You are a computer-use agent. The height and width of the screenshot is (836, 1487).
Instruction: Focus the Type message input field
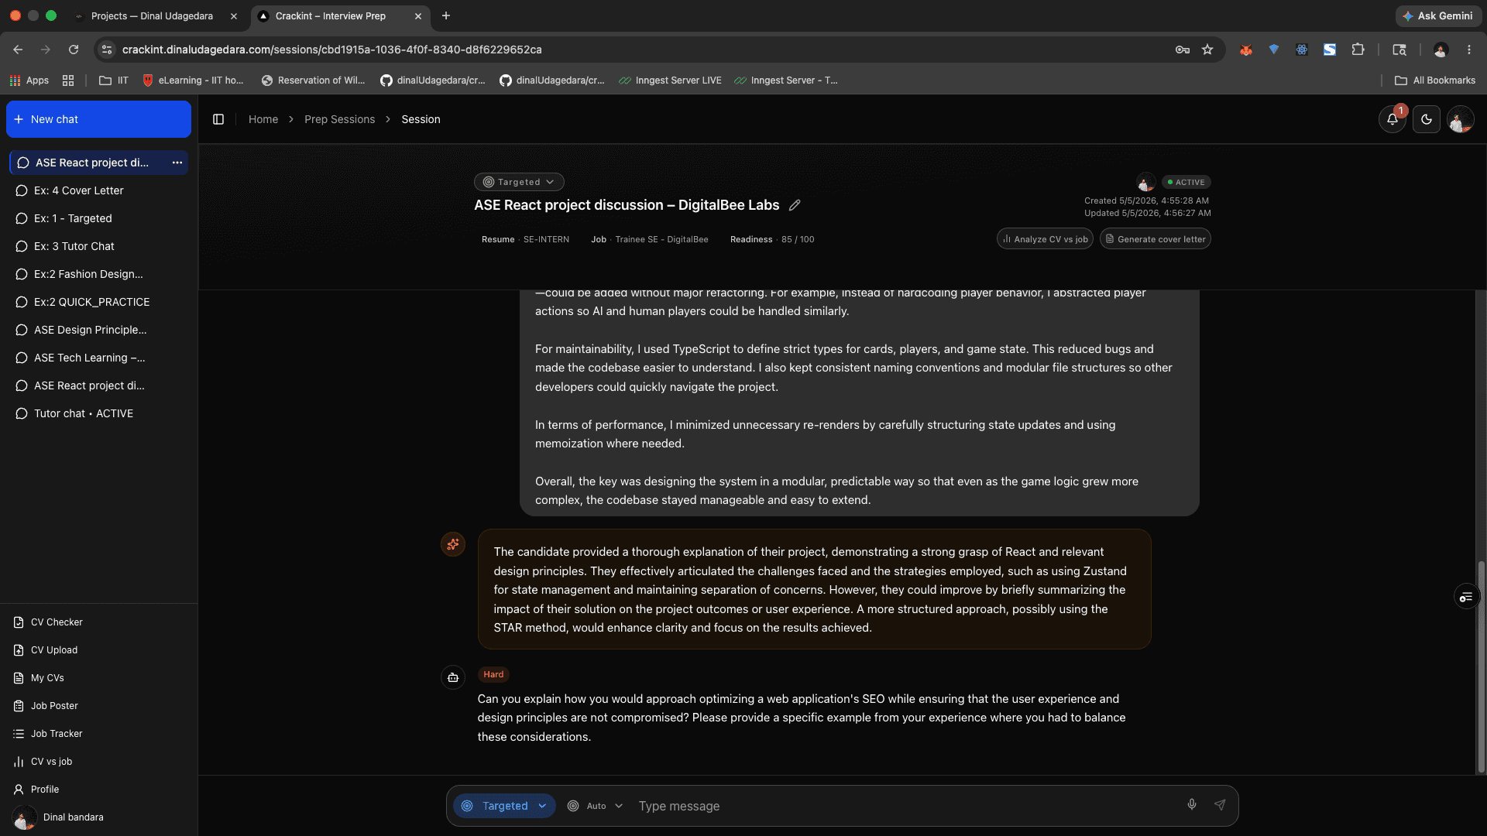click(906, 806)
